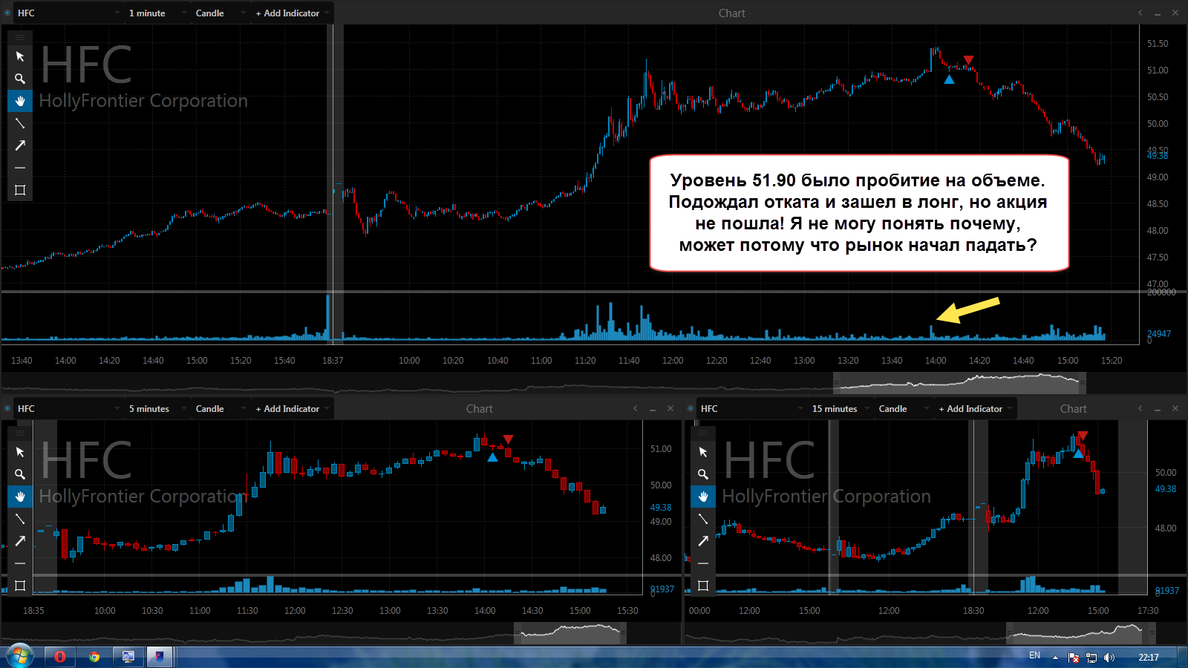Viewport: 1188px width, 668px height.
Task: Click the toolbar grip handle in the 15 minutes chart
Action: [703, 432]
